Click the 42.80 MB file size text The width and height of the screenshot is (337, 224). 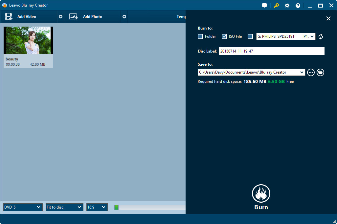(37, 64)
